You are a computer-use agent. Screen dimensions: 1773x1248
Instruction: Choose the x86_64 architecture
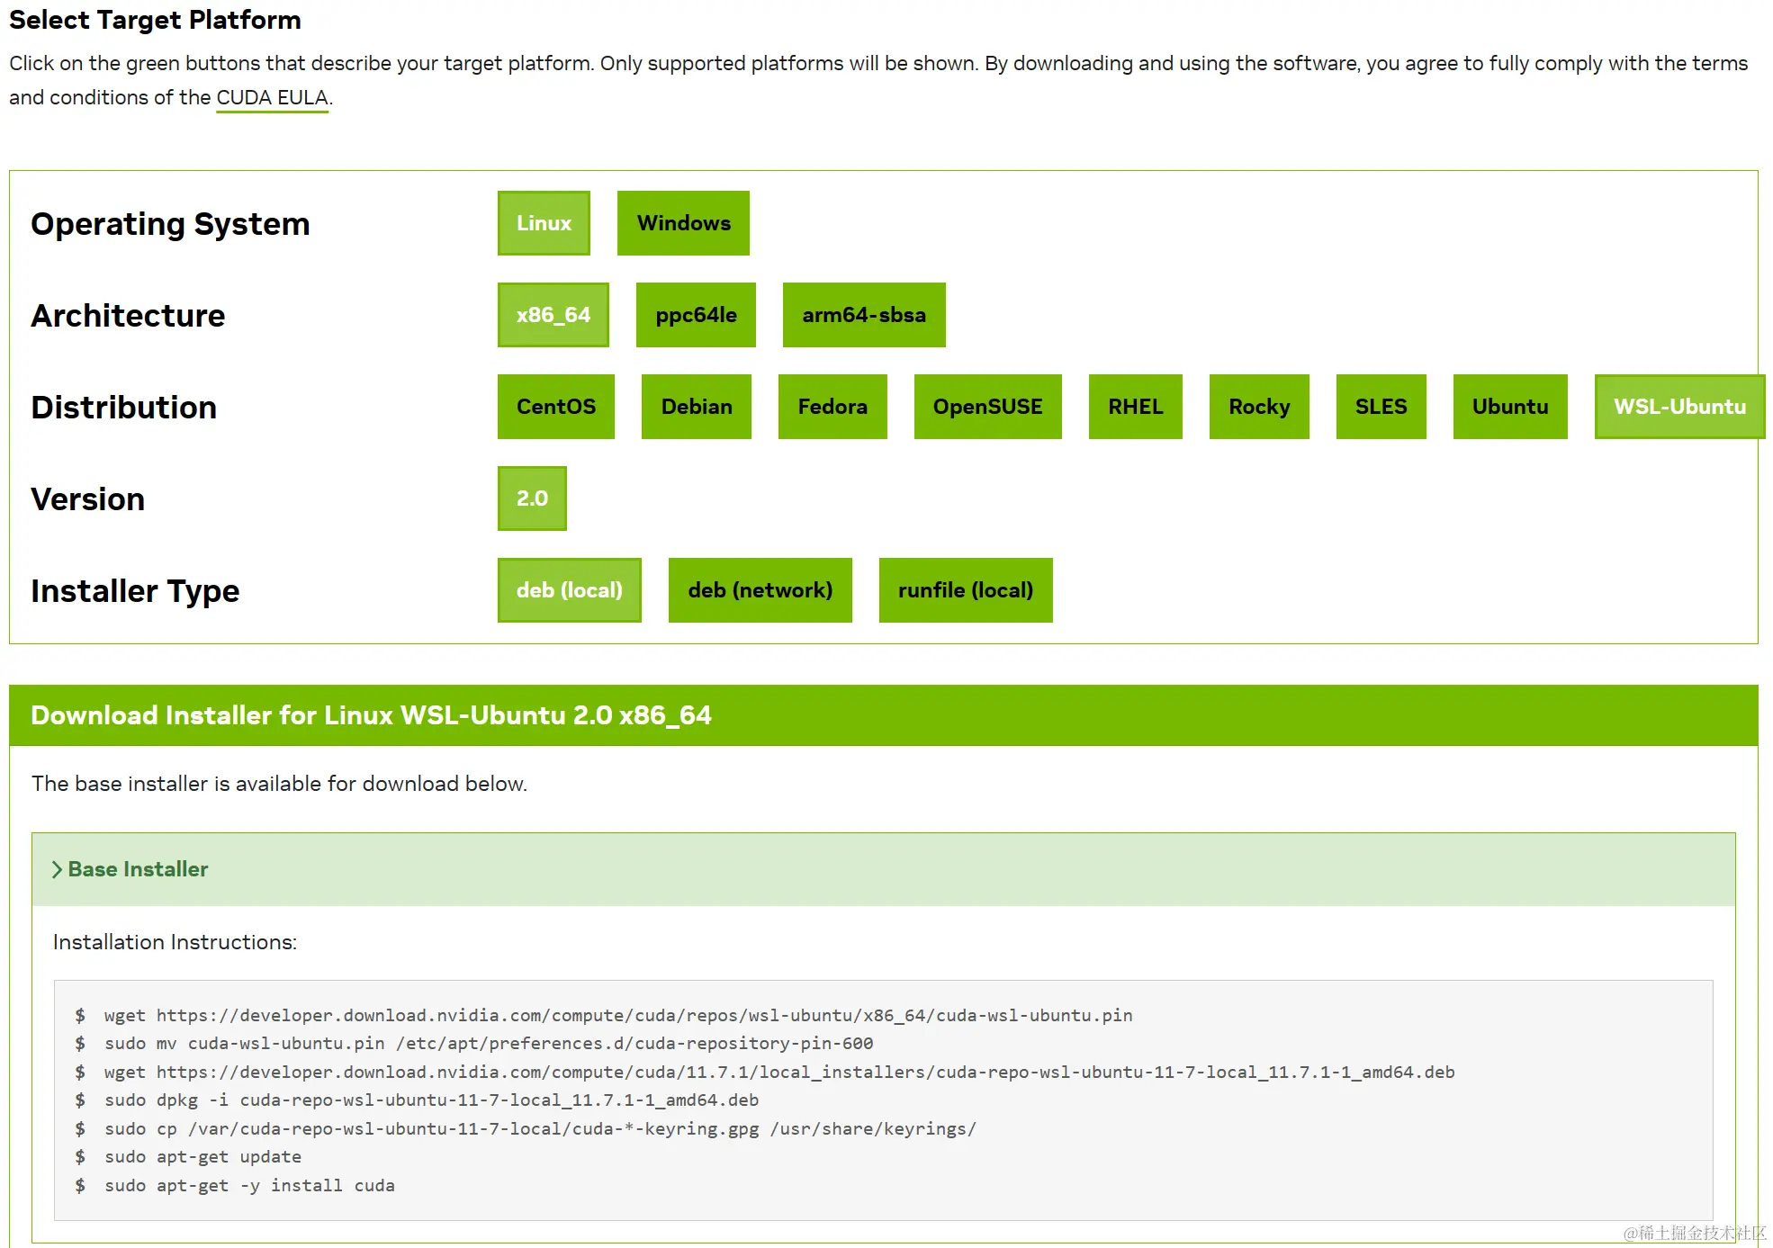(553, 315)
